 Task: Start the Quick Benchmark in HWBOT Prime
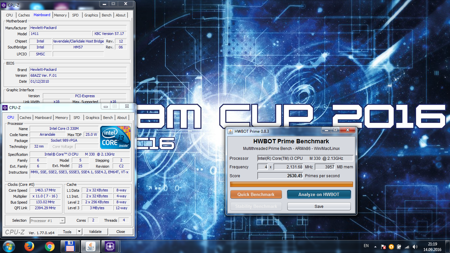click(x=256, y=194)
